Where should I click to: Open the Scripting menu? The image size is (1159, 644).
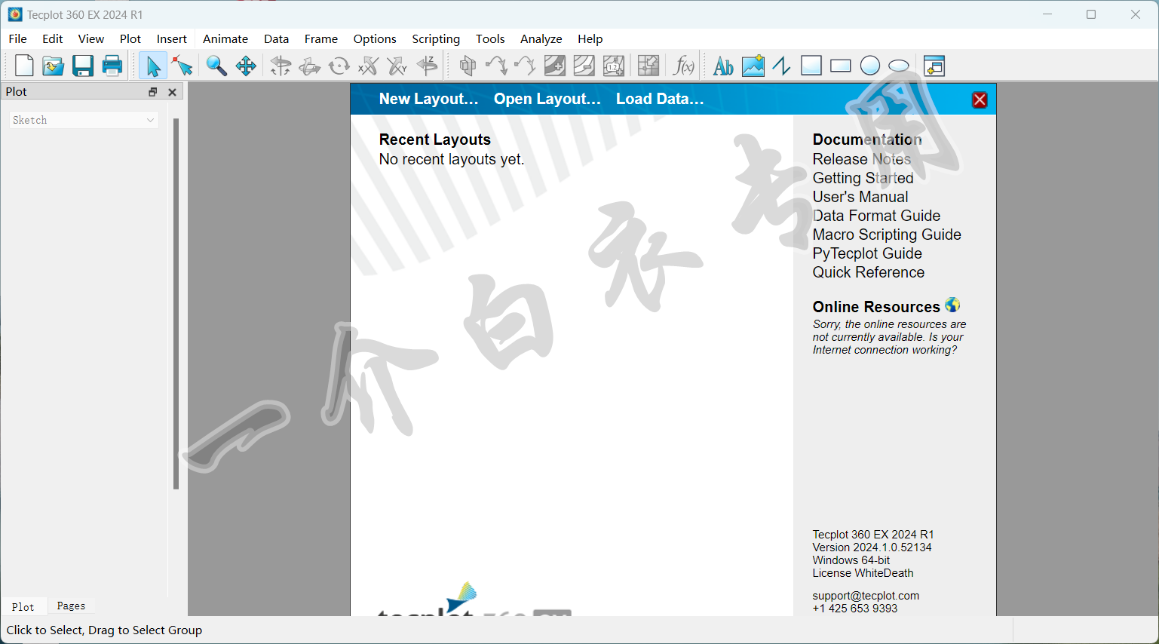click(436, 39)
